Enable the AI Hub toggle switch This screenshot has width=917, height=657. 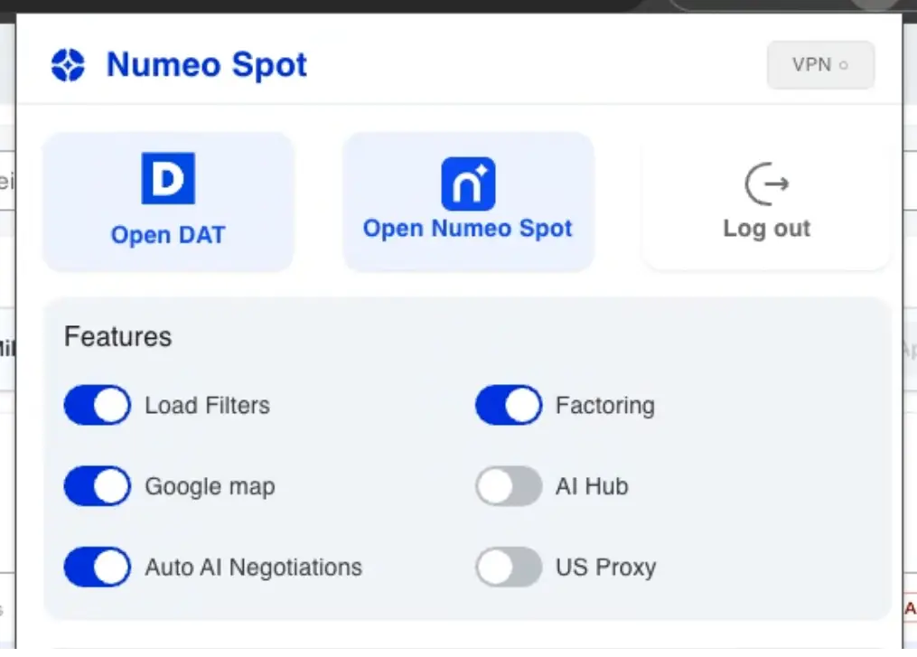(x=509, y=486)
